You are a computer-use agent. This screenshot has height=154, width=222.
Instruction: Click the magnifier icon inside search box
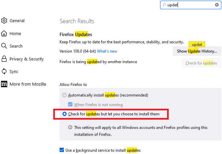click(x=164, y=5)
